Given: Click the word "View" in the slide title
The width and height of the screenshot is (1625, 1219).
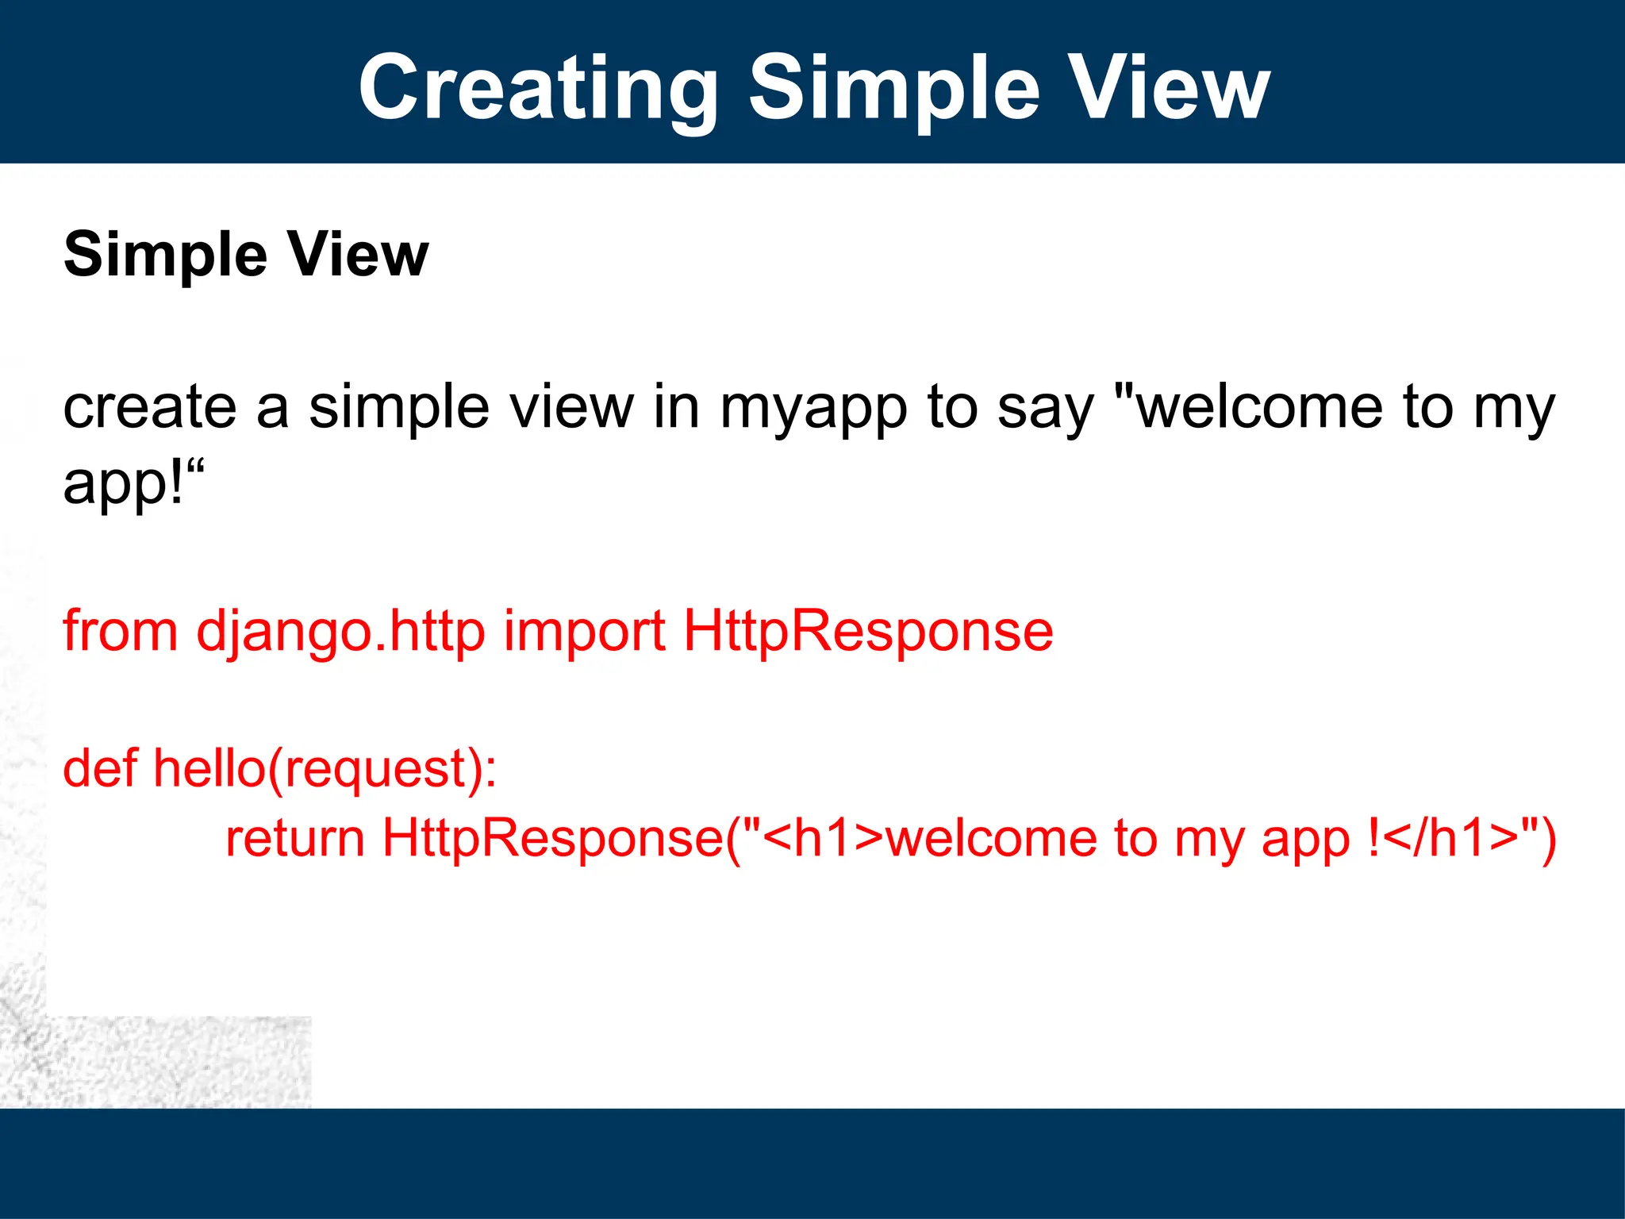Looking at the screenshot, I should click(x=1168, y=87).
